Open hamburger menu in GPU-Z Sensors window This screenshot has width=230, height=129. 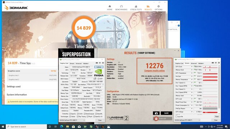219,63
